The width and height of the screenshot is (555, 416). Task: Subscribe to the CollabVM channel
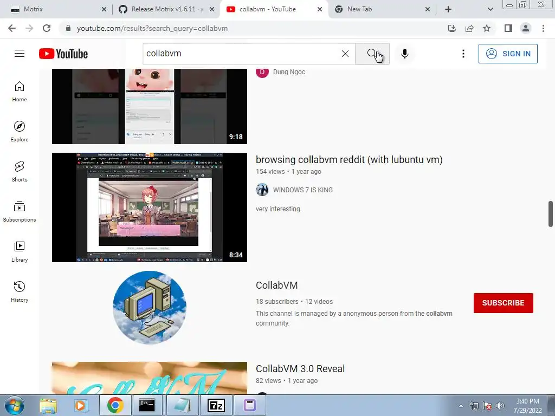(504, 303)
